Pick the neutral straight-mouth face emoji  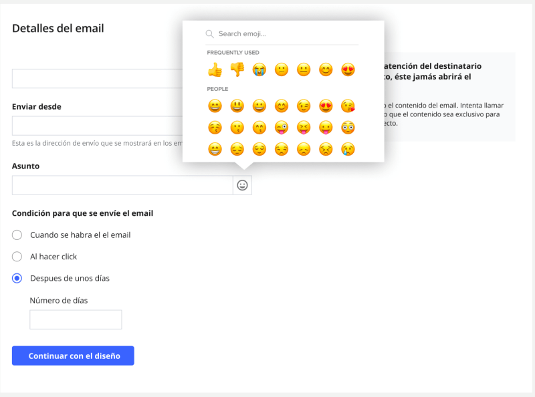(304, 70)
